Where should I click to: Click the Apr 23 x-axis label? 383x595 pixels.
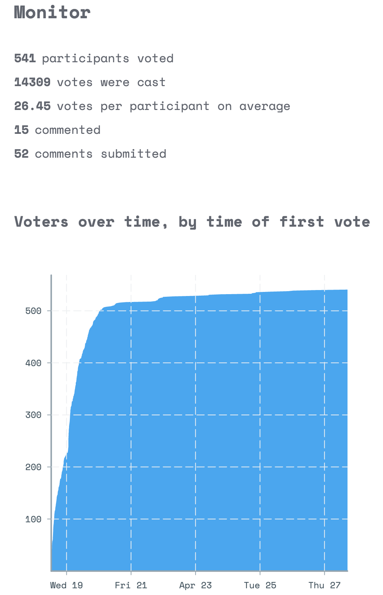[196, 585]
